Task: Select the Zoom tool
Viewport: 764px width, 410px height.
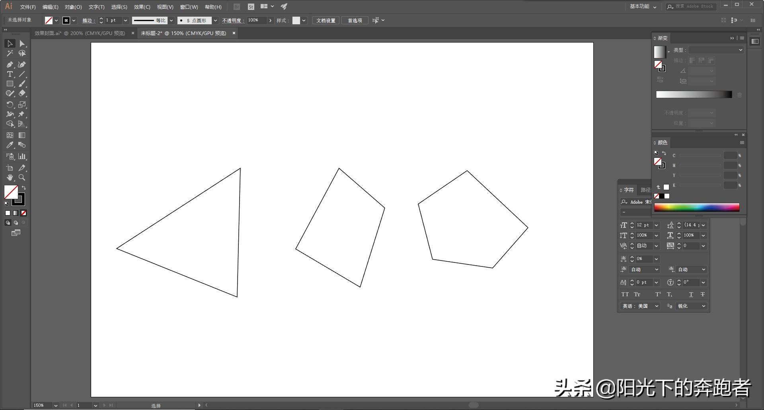Action: (22, 177)
